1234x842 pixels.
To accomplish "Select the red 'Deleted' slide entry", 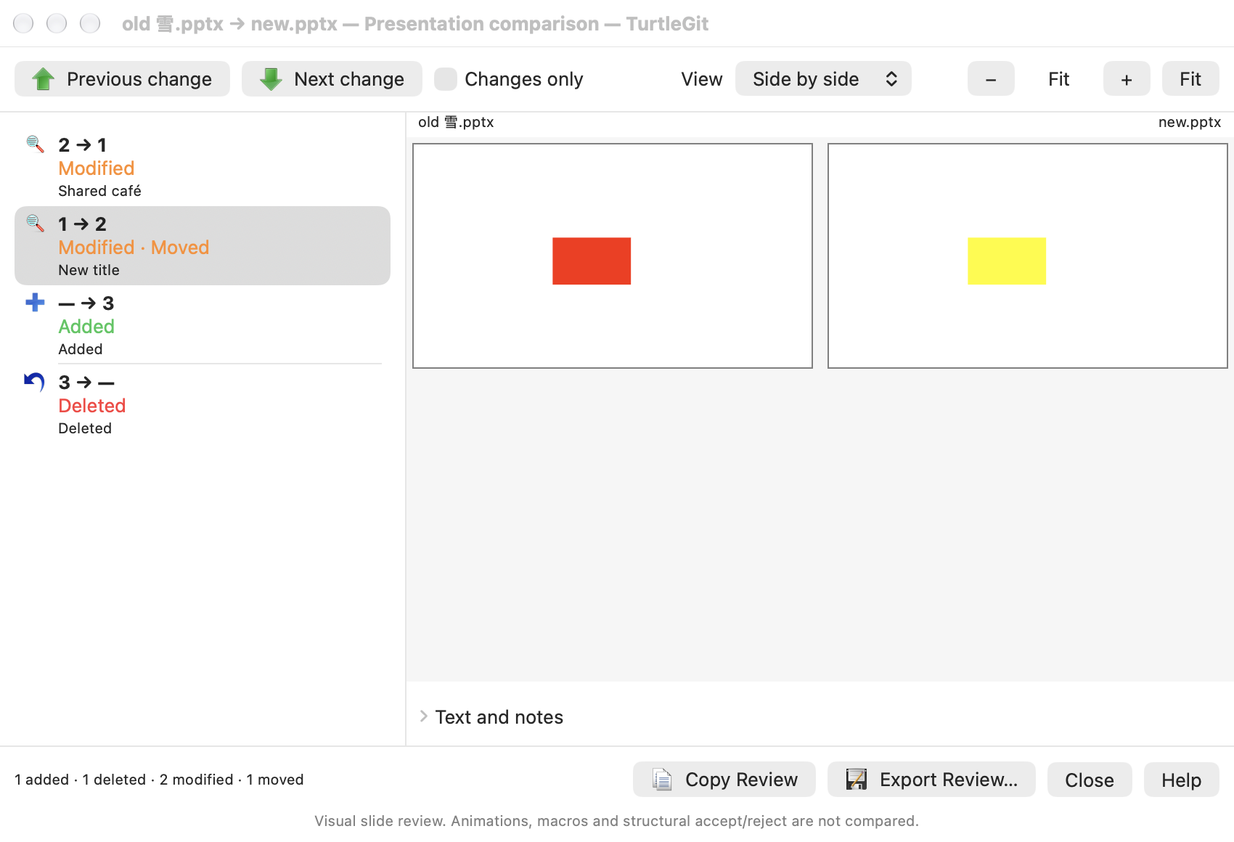I will (203, 404).
